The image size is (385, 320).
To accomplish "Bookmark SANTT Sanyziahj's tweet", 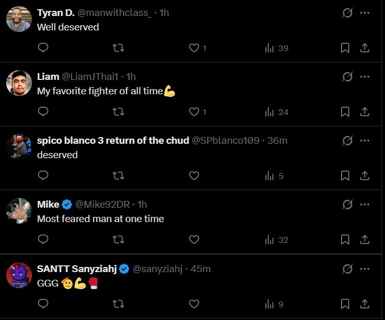I will coord(345,304).
